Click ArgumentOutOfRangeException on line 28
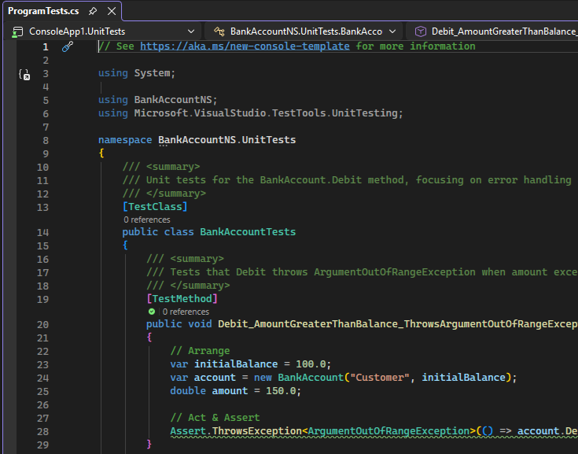The image size is (578, 454). point(388,431)
